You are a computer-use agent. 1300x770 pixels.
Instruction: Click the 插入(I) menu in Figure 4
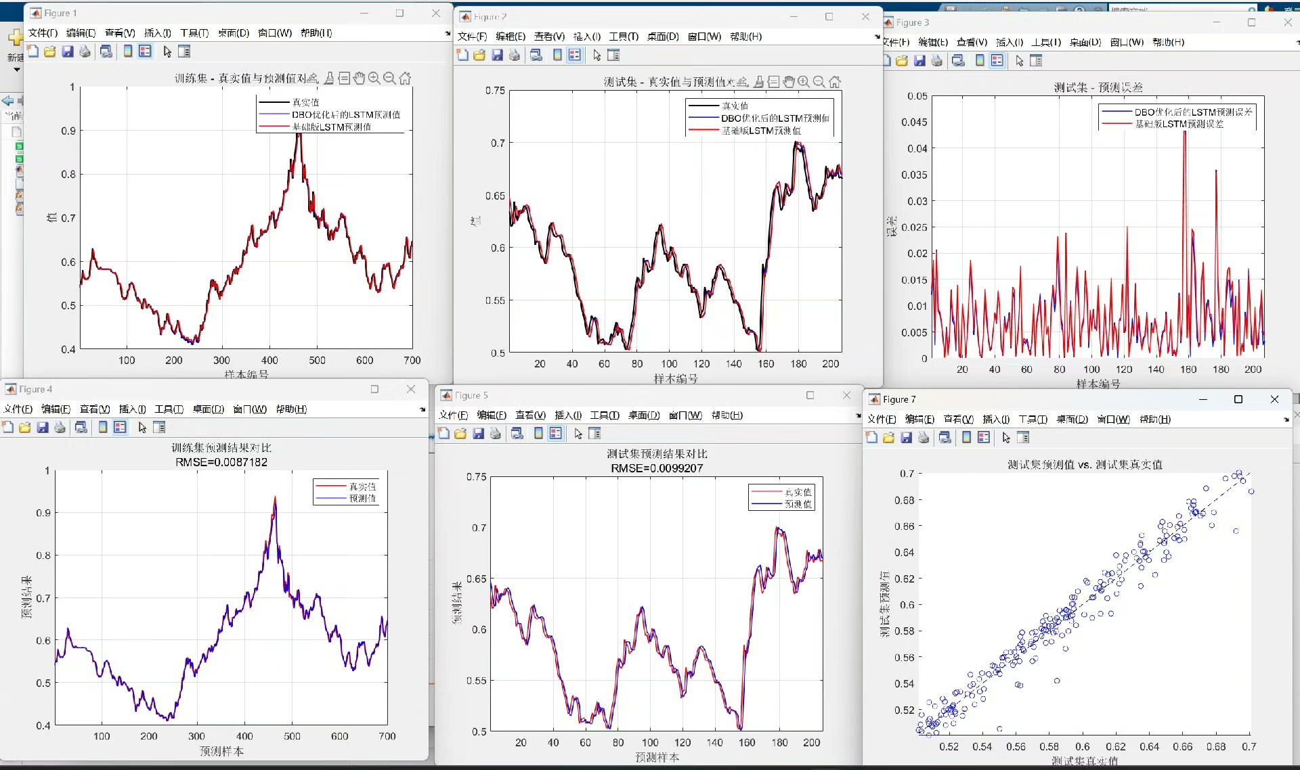(132, 409)
